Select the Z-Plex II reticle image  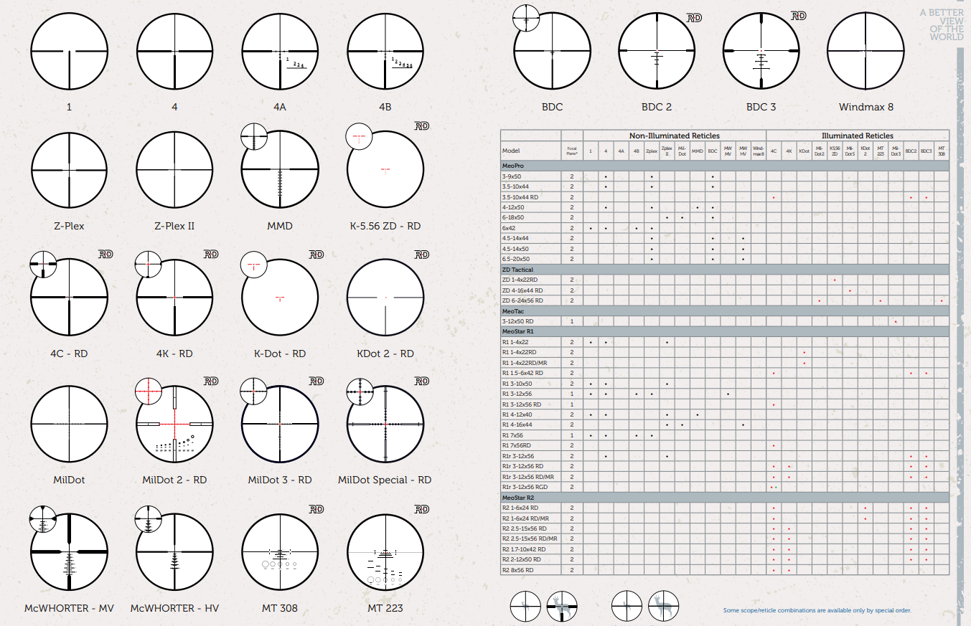click(174, 170)
